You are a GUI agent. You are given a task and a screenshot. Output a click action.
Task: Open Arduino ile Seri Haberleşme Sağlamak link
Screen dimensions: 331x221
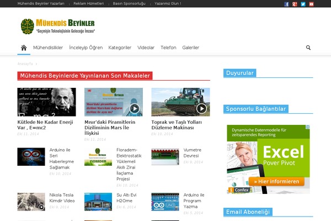(62, 159)
